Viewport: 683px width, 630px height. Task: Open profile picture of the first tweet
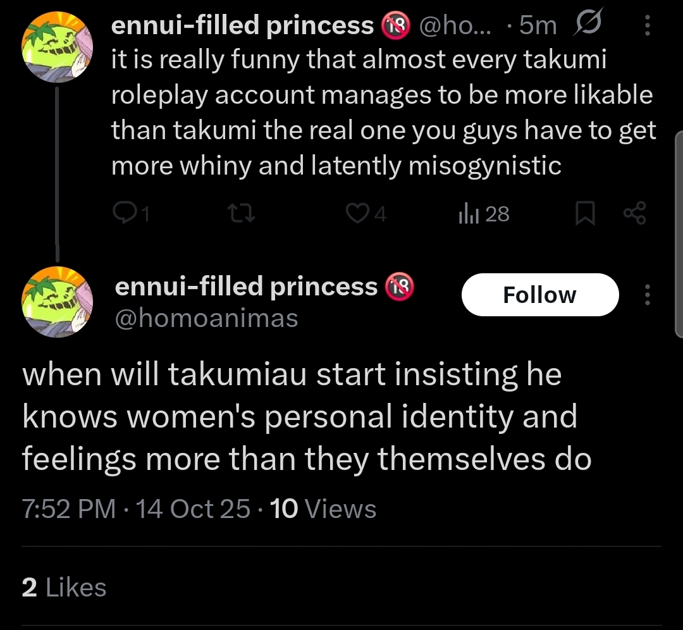point(57,47)
